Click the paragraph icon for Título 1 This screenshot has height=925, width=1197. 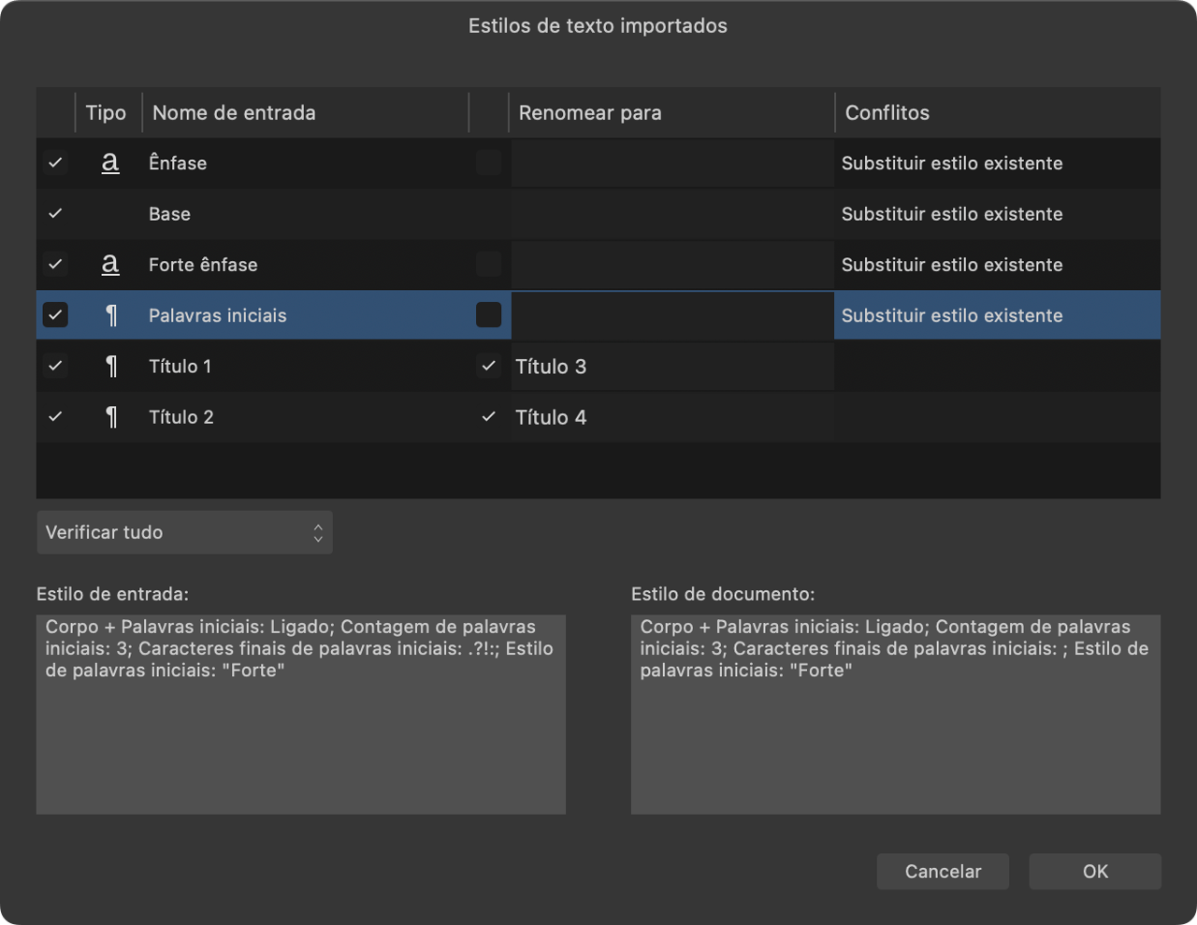click(111, 367)
